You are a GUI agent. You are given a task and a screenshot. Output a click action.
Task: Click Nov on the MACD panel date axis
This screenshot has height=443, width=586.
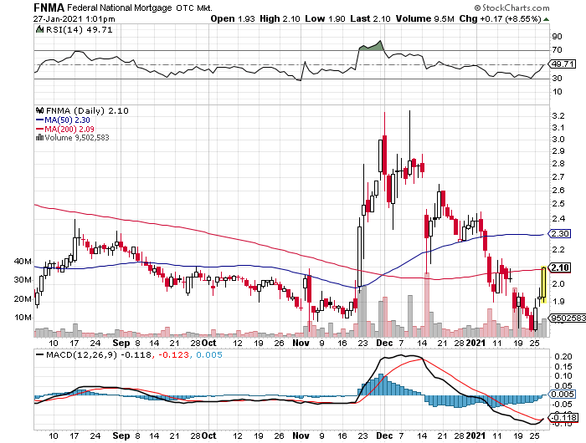coord(301,435)
